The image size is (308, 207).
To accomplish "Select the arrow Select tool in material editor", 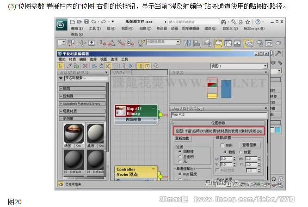I will [x=60, y=66].
